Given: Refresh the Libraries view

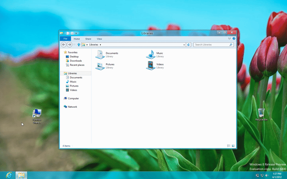Looking at the screenshot, I should point(188,44).
